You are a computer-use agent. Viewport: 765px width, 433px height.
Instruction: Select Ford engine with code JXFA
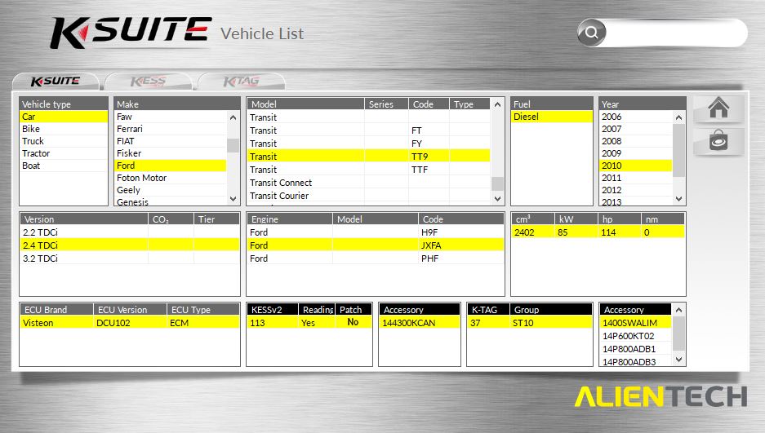(376, 245)
